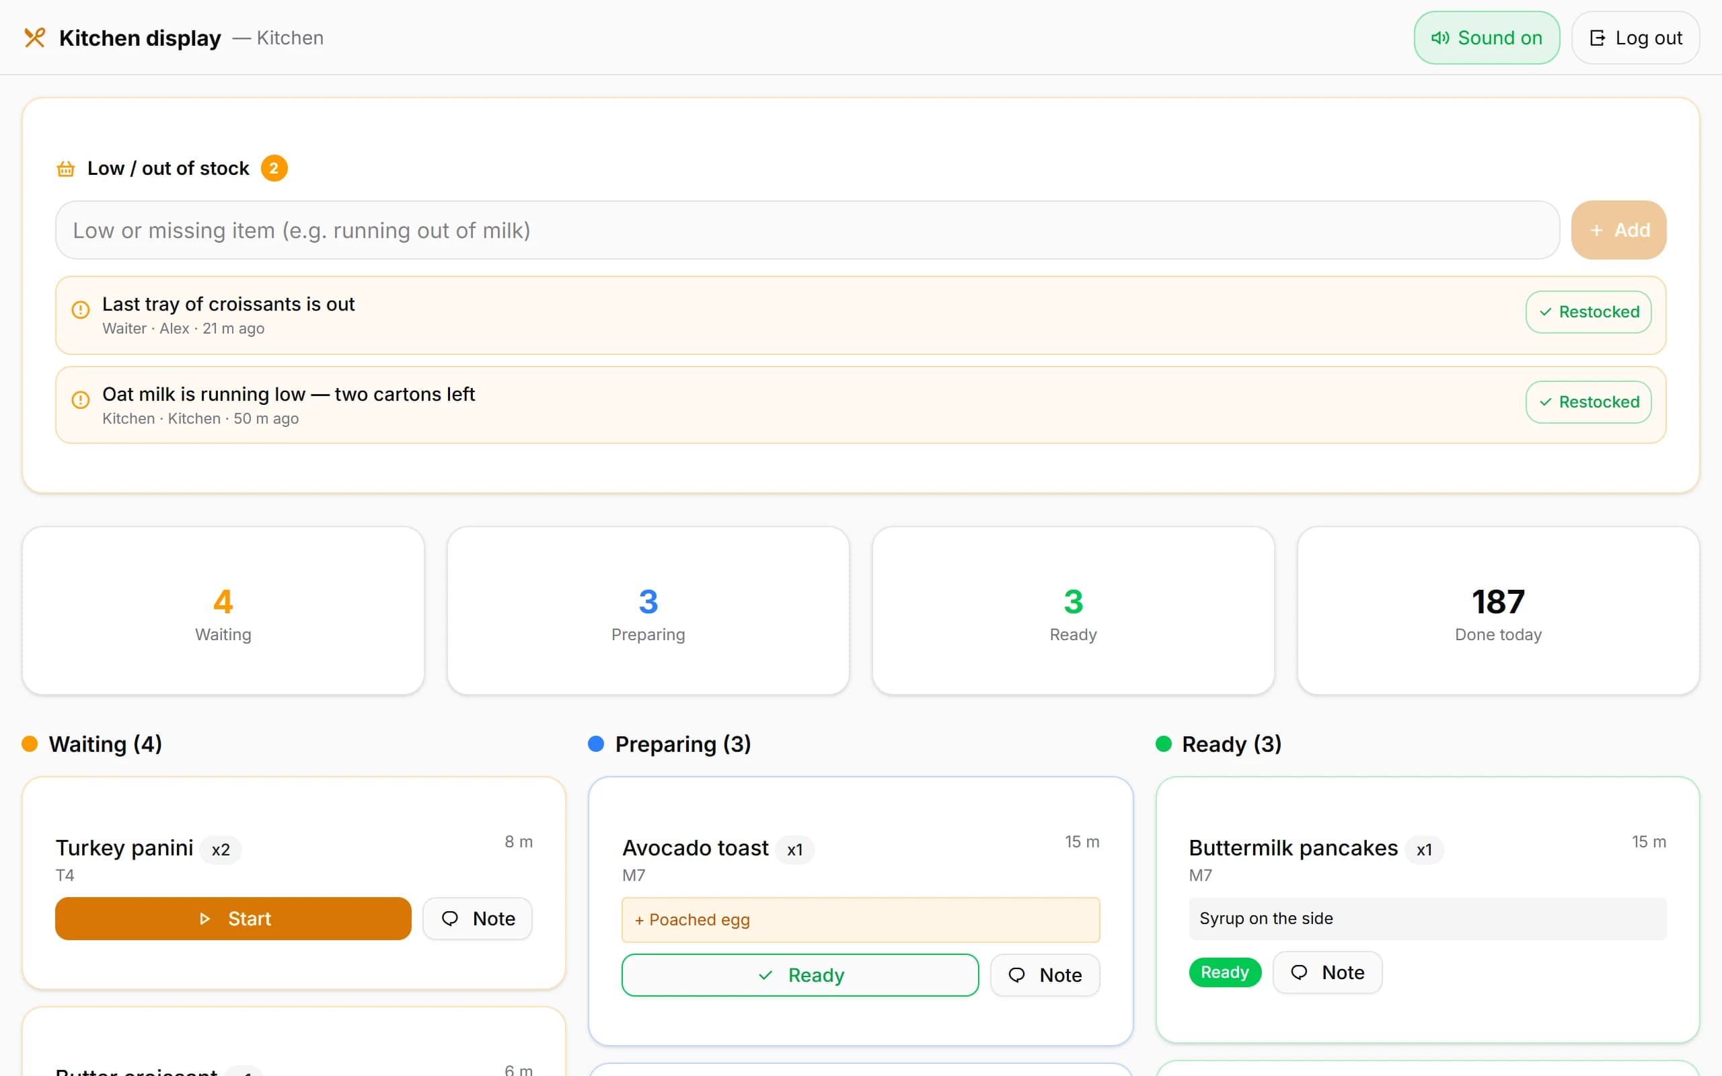Click the x2 quantity badge
This screenshot has width=1722, height=1076.
tap(221, 849)
